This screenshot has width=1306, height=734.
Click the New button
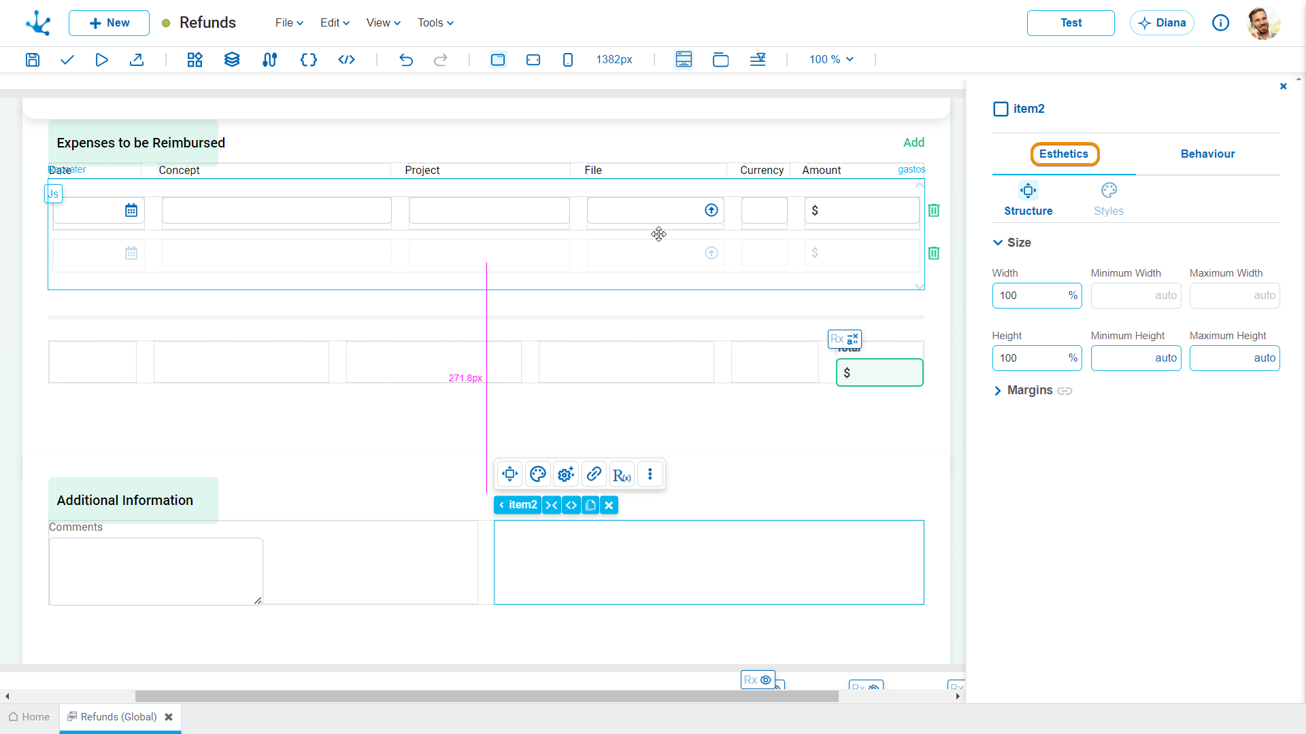109,23
